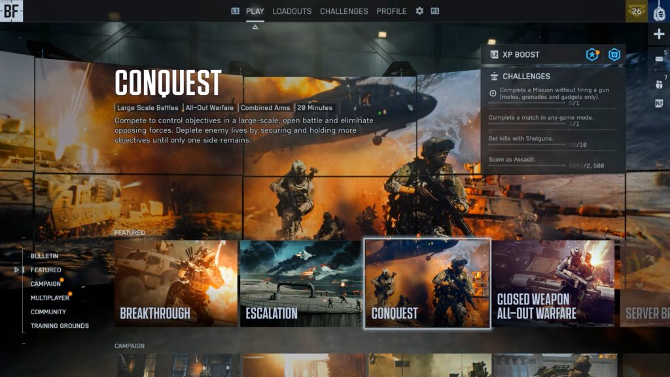Click the '20 Minutes' tag
The width and height of the screenshot is (670, 377).
tap(315, 108)
